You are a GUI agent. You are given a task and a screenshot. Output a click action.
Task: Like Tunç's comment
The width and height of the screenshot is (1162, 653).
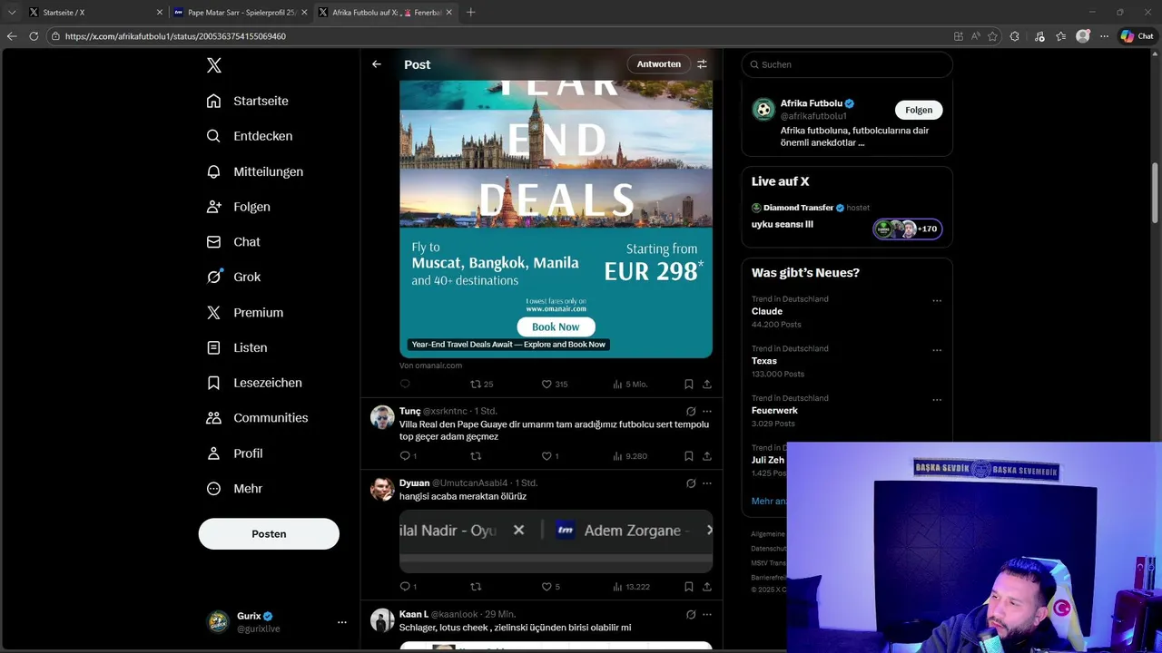pyautogui.click(x=549, y=456)
